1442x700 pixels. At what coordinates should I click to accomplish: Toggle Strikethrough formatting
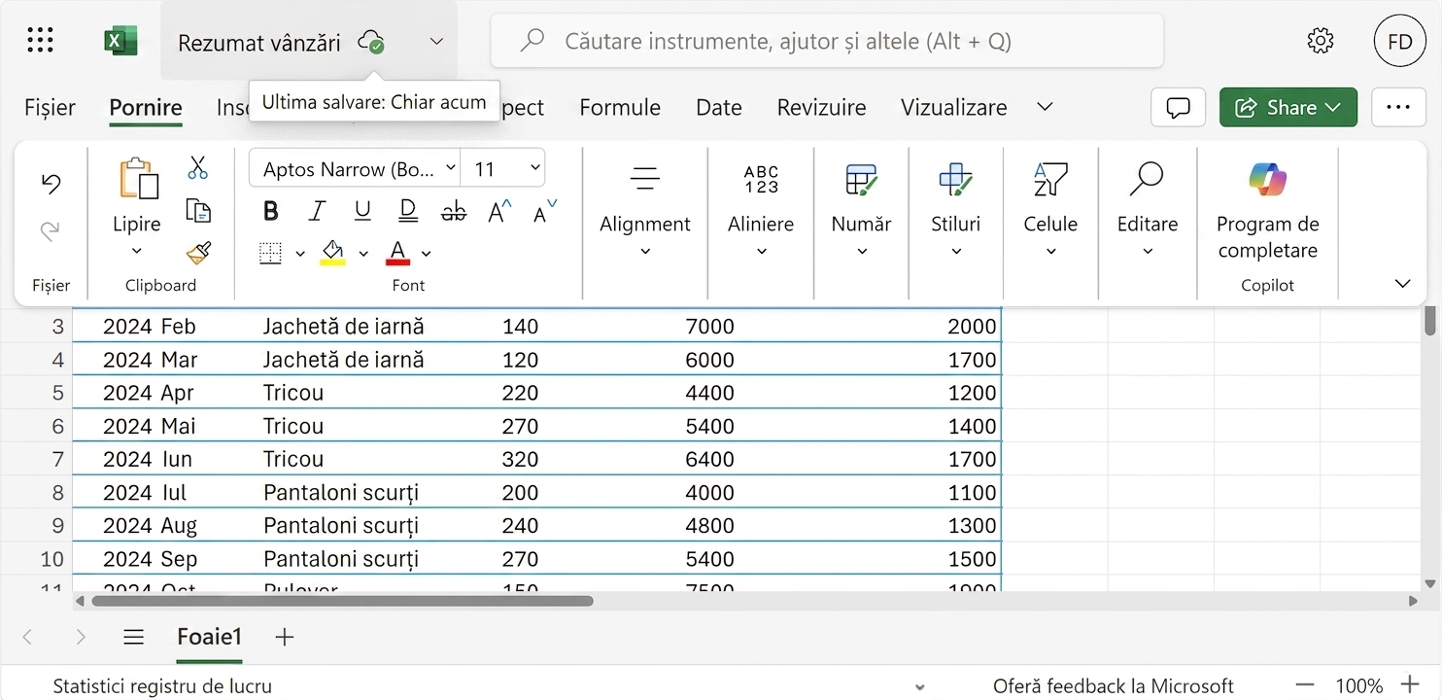point(454,211)
